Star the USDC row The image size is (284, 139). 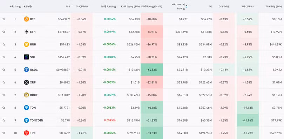4,70
